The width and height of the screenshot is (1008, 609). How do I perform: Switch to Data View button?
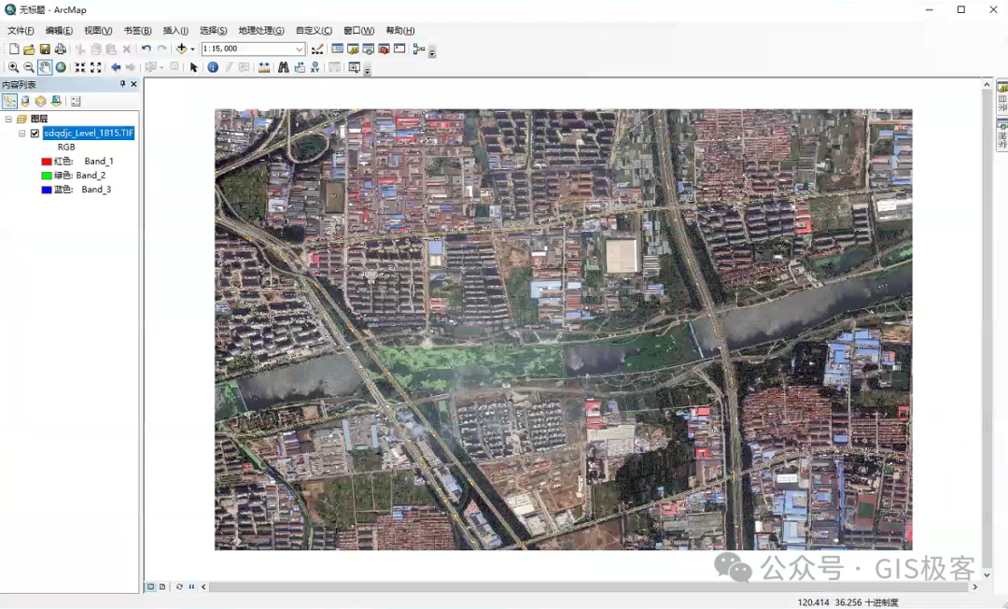[x=151, y=587]
